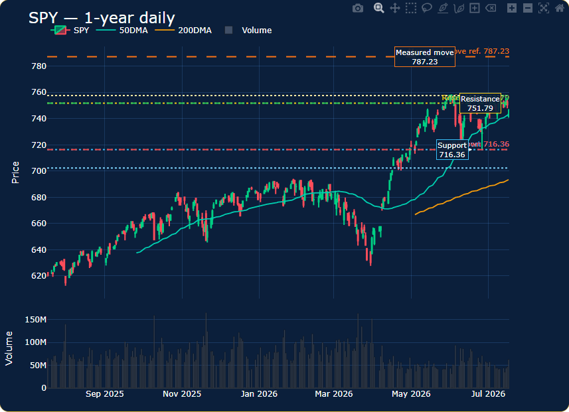Click the 'Sep 2025' x-axis label
569x412 pixels.
click(x=104, y=394)
